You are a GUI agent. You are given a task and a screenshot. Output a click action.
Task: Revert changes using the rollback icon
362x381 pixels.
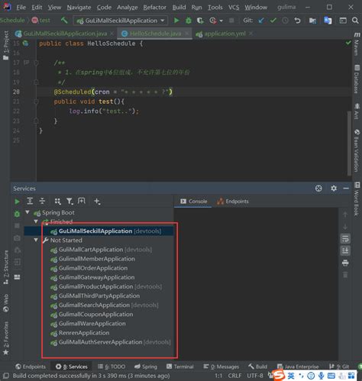pyautogui.click(x=297, y=21)
